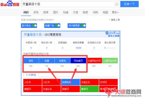This screenshot has width=145, height=98.
Task: Switch to the 图片 tab
Action: [56, 12]
